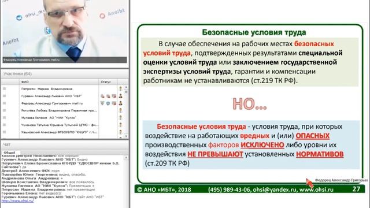The width and height of the screenshot is (370, 208).
Task: Select participant Рогулёва Любовь Владимировна
Action: pos(59,110)
